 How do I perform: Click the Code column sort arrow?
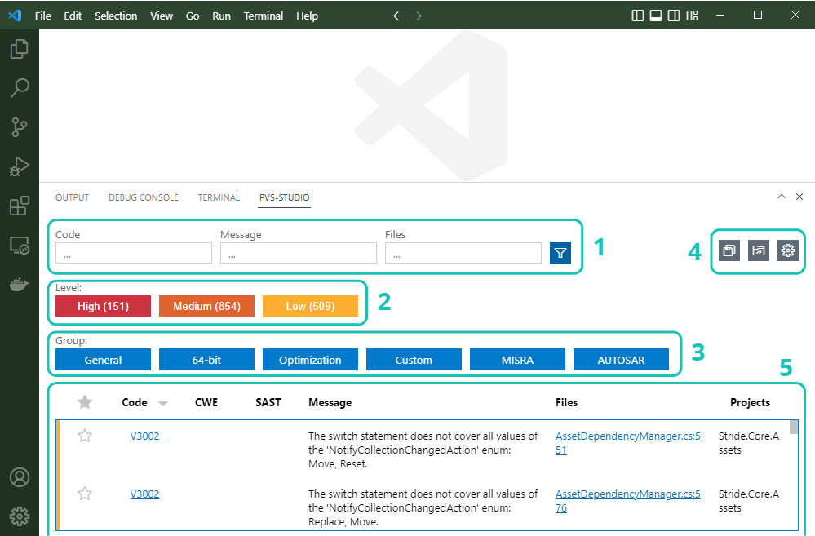point(163,404)
